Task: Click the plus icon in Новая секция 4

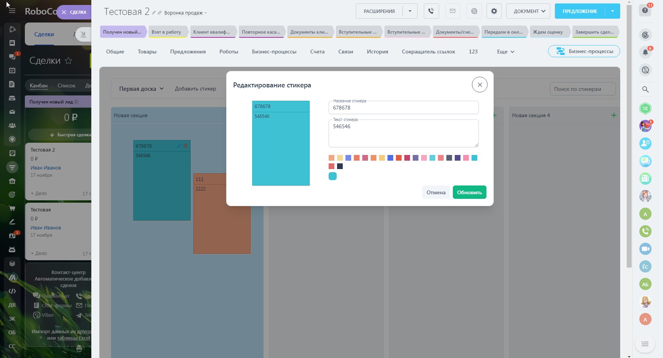Action: (x=614, y=115)
